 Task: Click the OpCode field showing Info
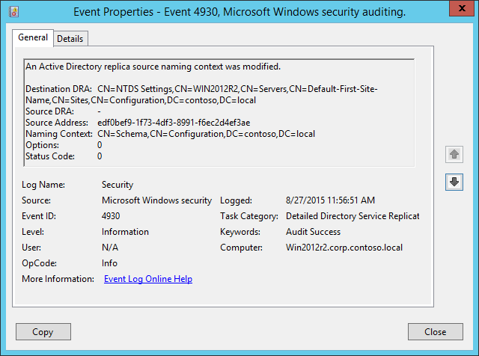pyautogui.click(x=109, y=263)
